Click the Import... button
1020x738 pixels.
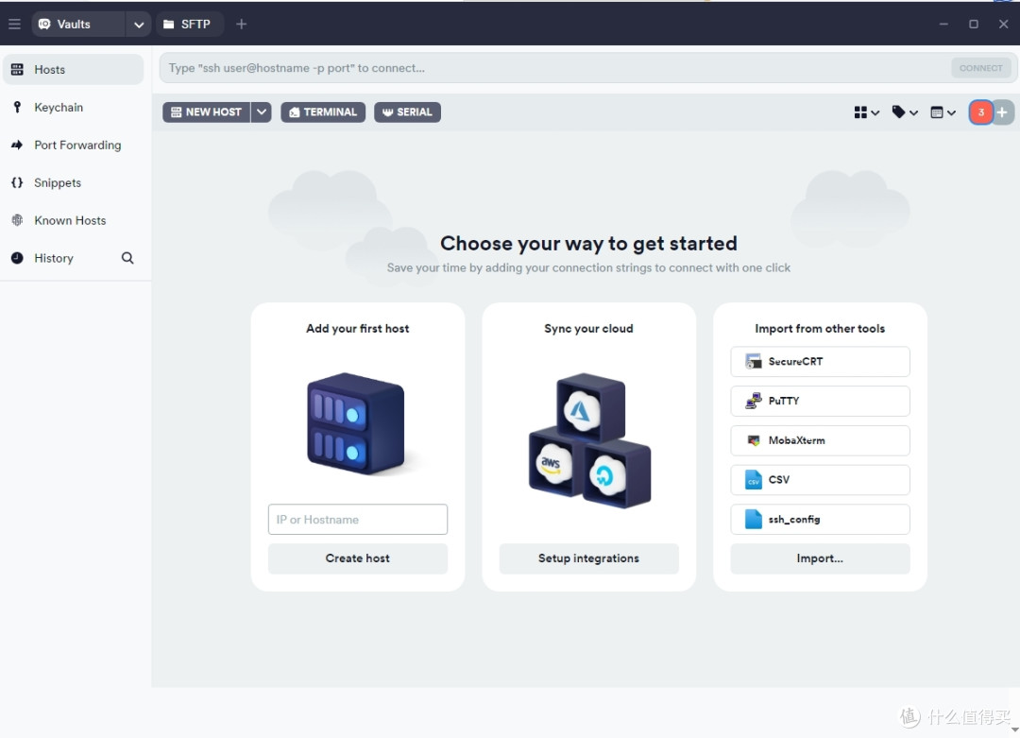(x=821, y=558)
